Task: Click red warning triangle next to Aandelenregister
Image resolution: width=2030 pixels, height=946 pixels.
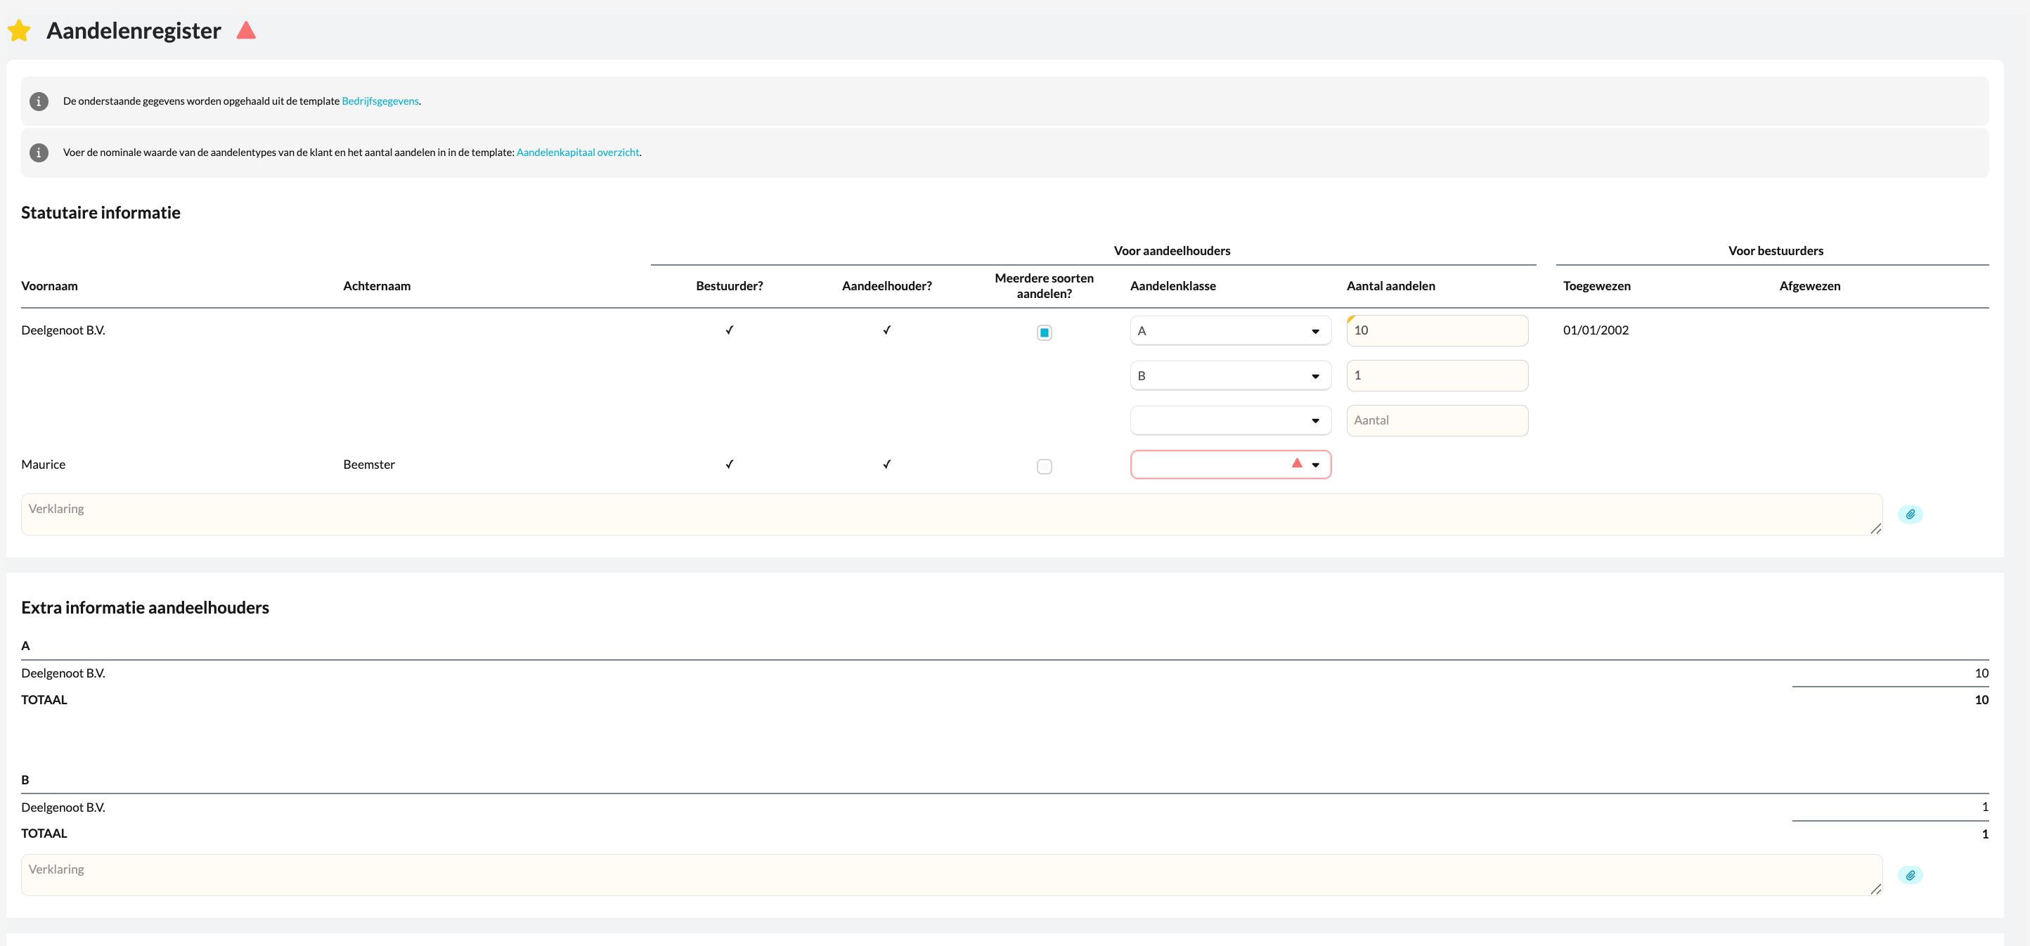Action: pos(246,31)
